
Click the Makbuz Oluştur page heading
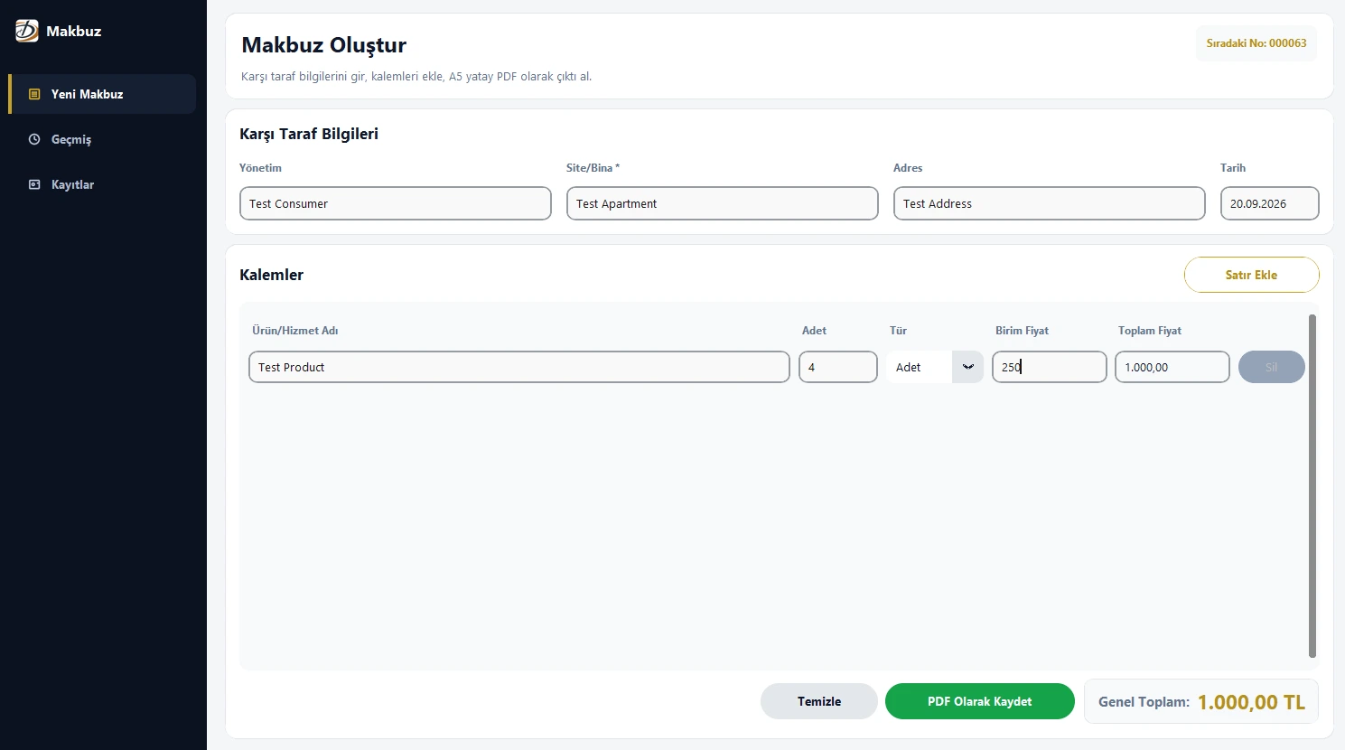(x=323, y=45)
